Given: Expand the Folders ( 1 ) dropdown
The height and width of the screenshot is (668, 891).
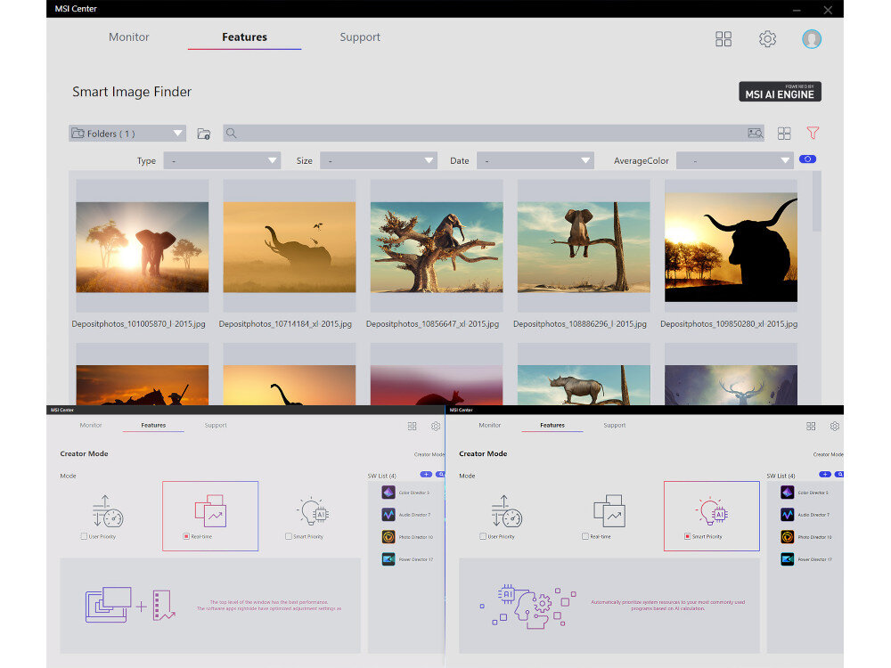Looking at the screenshot, I should coord(127,134).
